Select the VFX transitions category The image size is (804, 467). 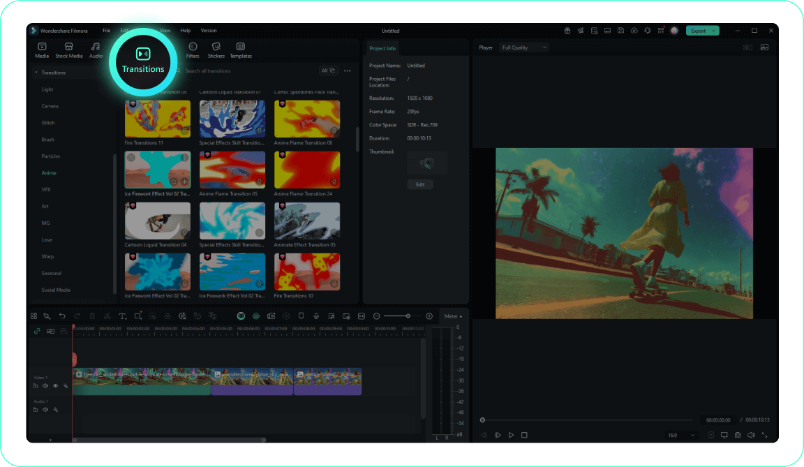[46, 190]
